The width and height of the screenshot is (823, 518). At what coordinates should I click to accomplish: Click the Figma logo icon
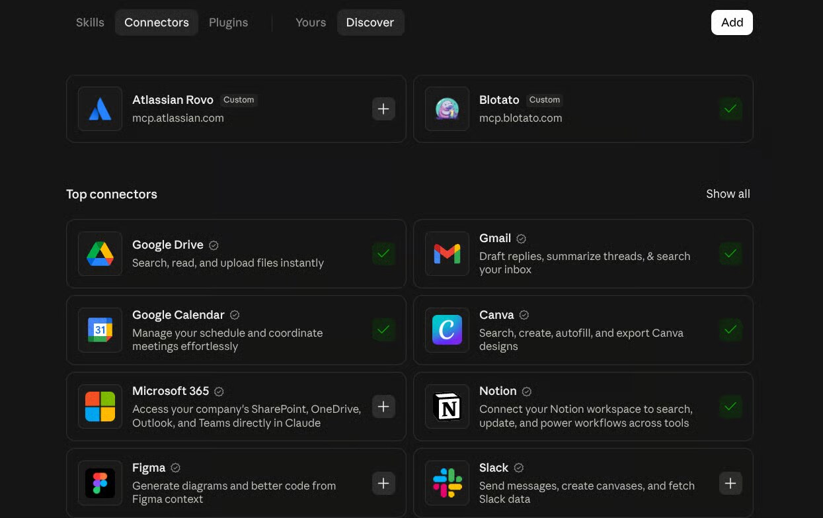[100, 482]
